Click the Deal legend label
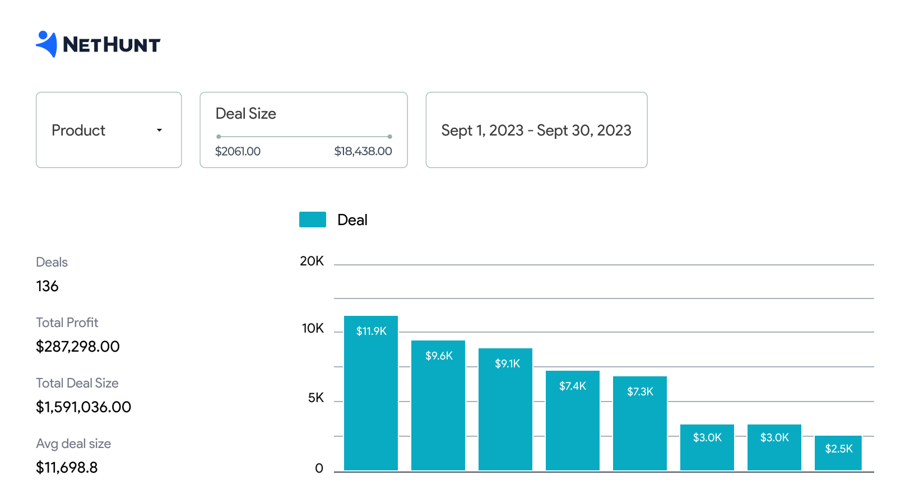The height and width of the screenshot is (504, 919). (352, 220)
